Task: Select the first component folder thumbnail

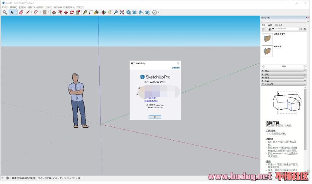Action: [268, 38]
